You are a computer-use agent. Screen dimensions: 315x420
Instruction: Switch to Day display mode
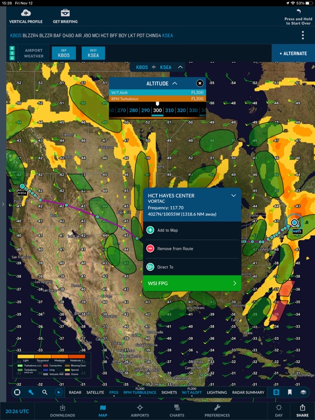pyautogui.click(x=279, y=410)
